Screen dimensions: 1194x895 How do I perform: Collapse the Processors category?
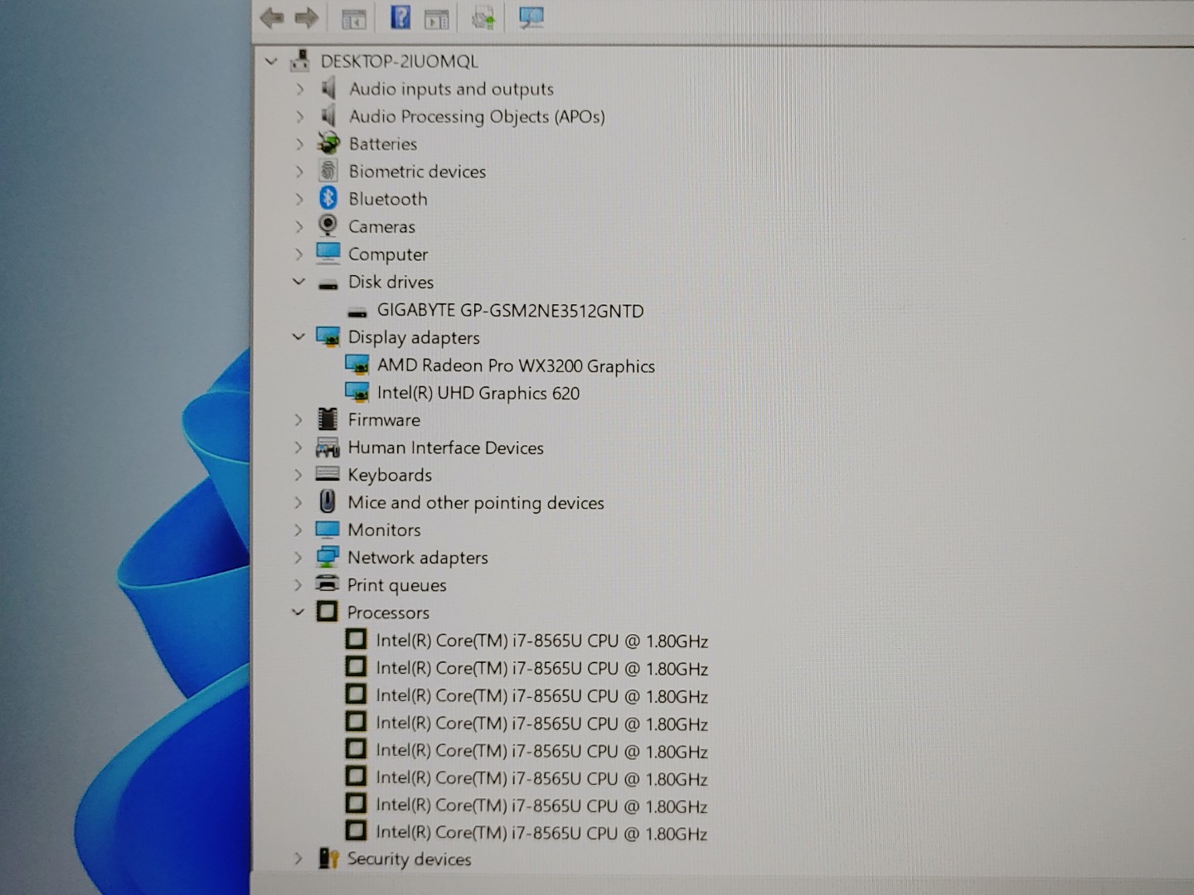(x=298, y=612)
